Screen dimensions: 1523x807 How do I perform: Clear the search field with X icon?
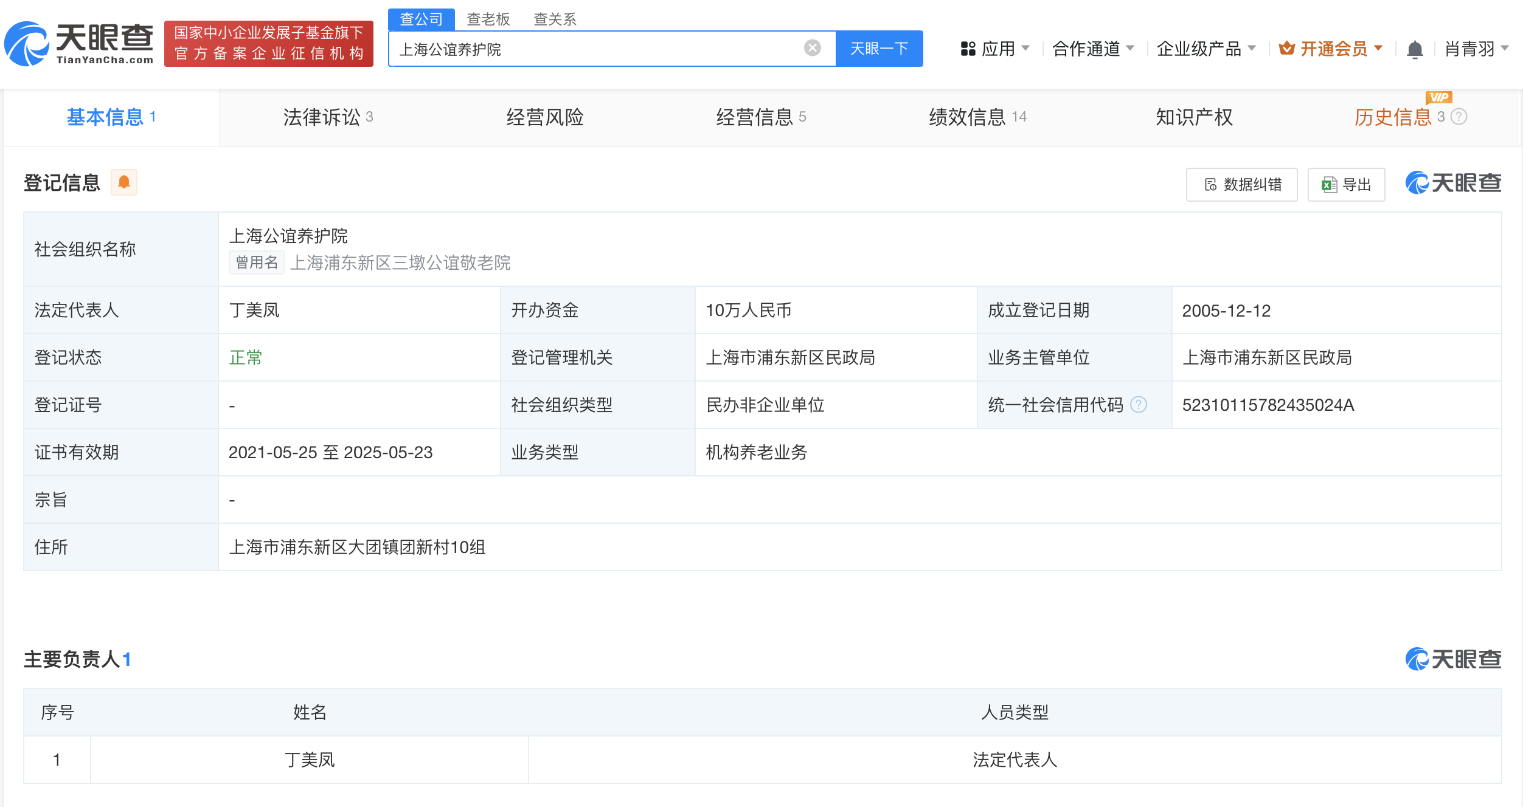[812, 48]
